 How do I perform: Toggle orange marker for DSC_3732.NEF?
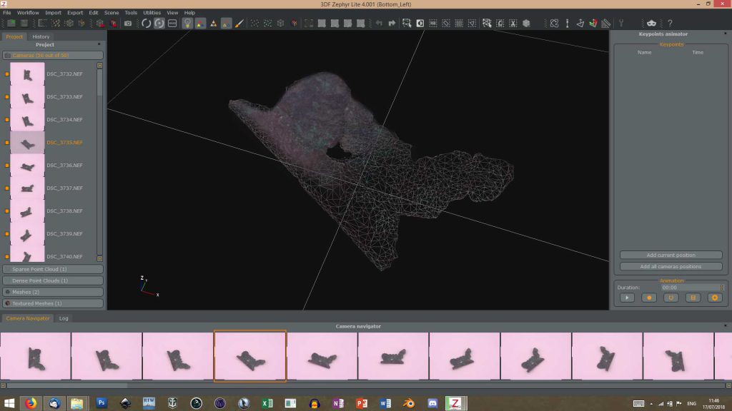7,74
